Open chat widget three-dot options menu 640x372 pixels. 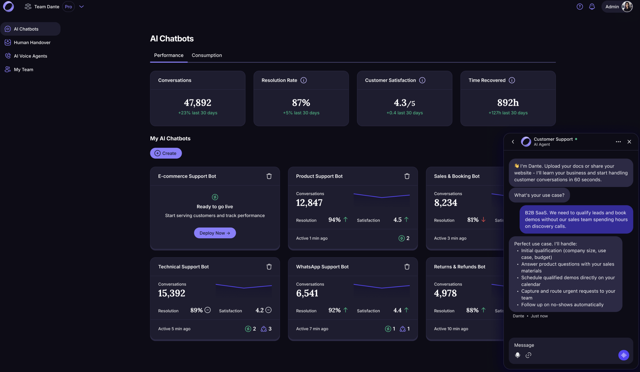coord(618,142)
